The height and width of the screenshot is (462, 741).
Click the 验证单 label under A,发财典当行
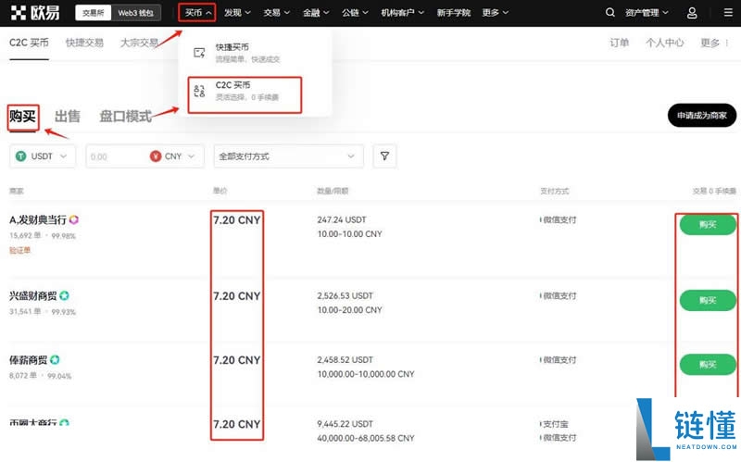pyautogui.click(x=19, y=250)
